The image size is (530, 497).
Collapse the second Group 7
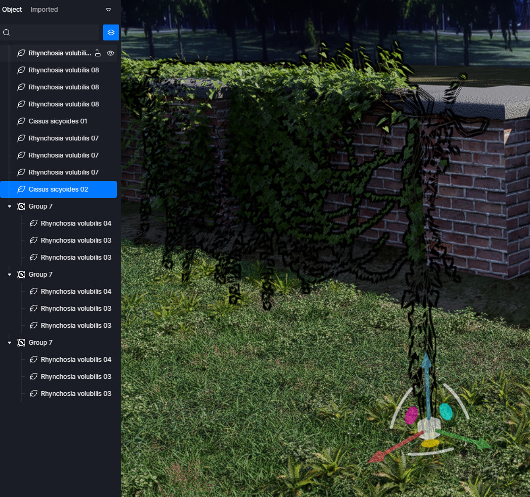pyautogui.click(x=10, y=275)
